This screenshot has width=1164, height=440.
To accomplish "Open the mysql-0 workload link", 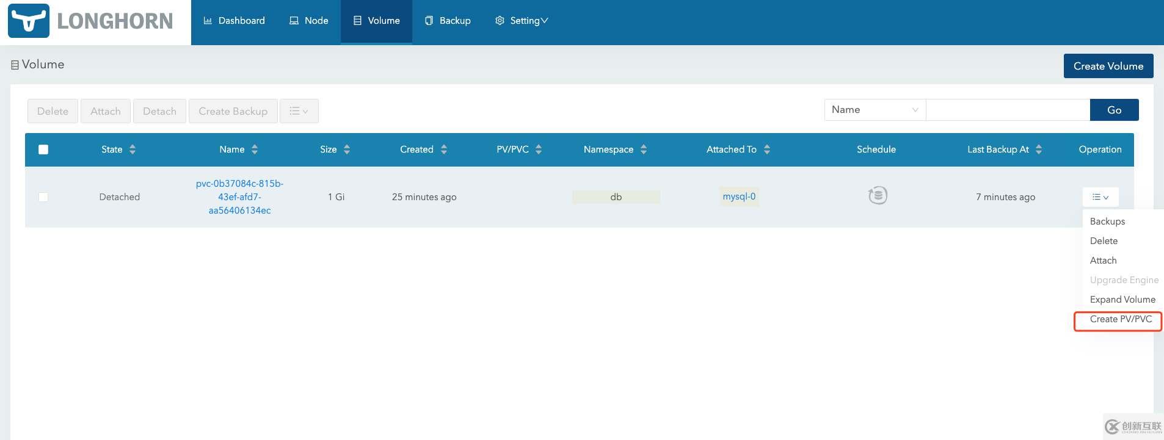I will coord(739,197).
